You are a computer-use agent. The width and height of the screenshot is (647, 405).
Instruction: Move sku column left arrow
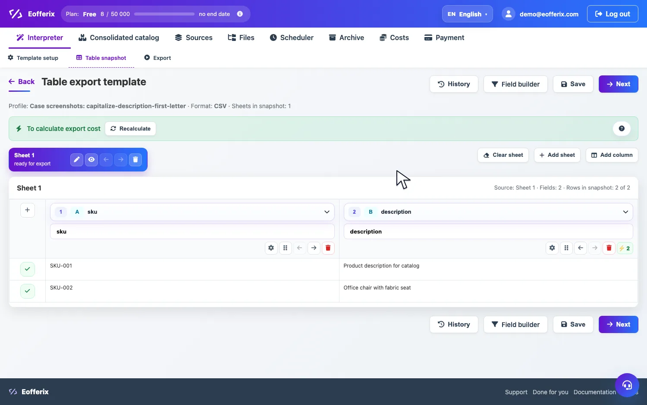299,248
